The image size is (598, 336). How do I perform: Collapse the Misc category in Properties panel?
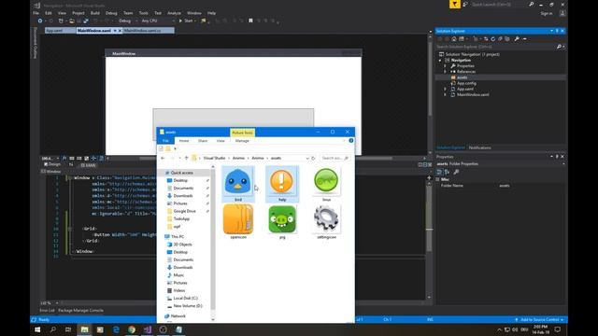[438, 179]
